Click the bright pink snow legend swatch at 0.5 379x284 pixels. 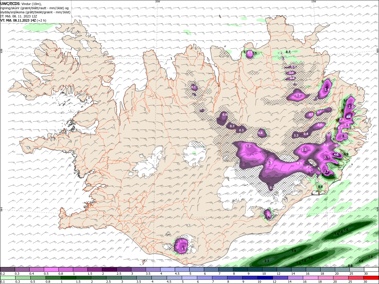click(51, 270)
